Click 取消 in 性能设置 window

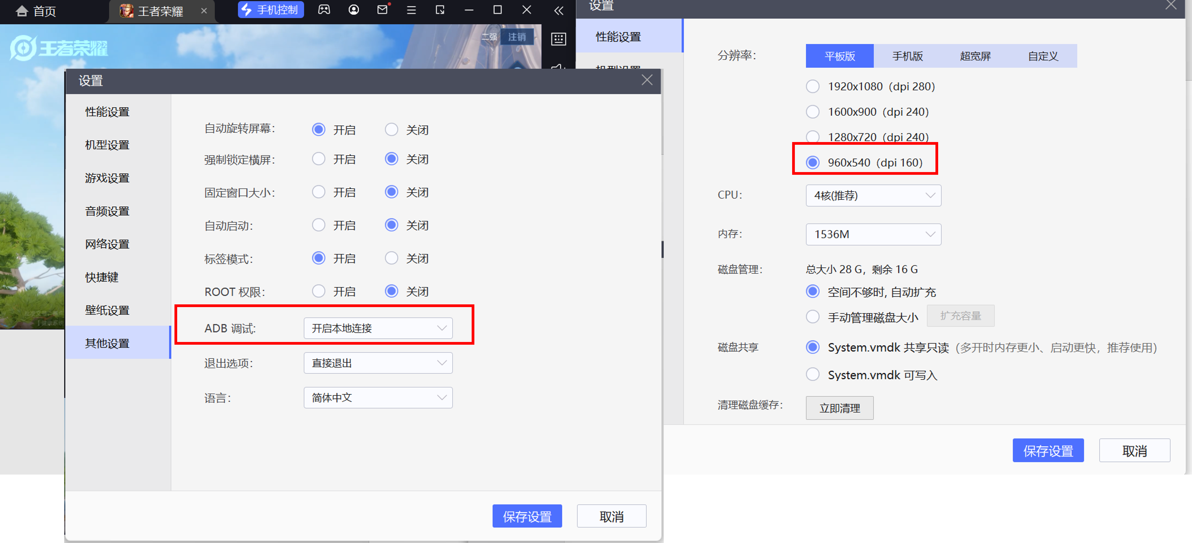1135,450
